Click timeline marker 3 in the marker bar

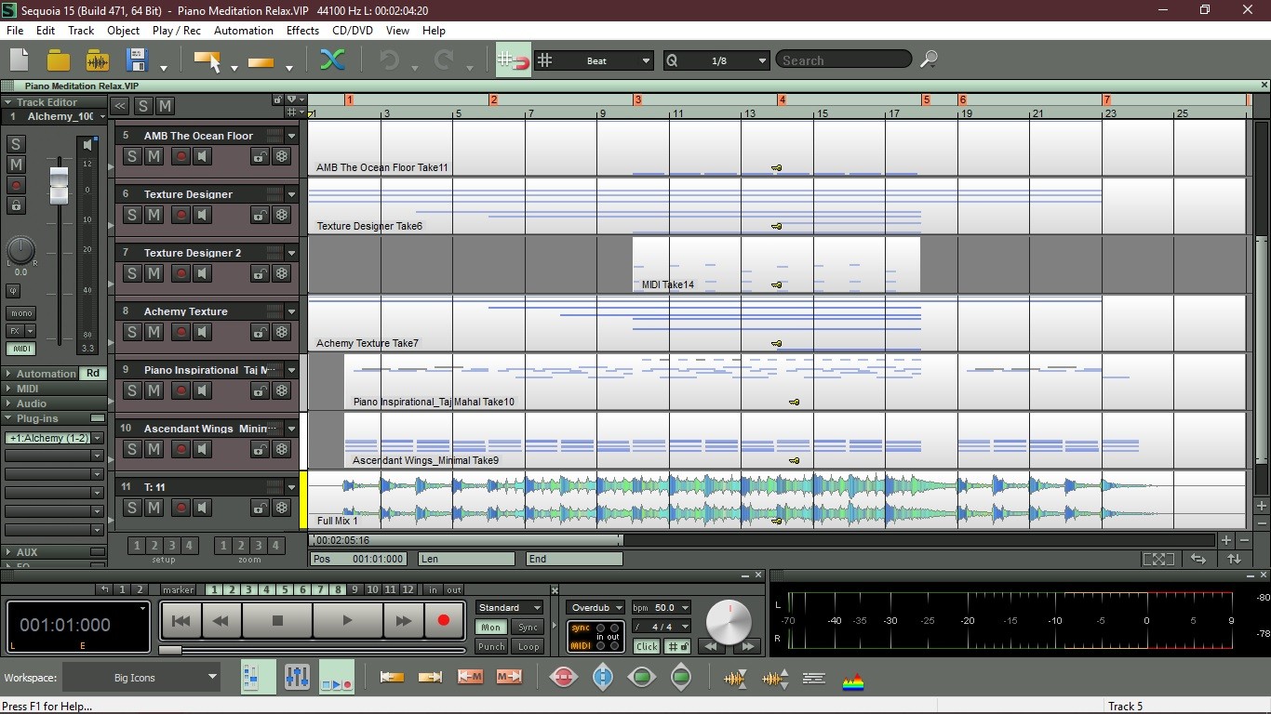point(637,99)
